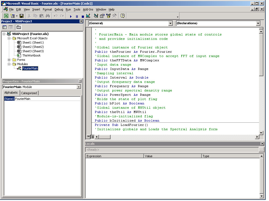Switch to Microsoft Excel via toolbar icon
This screenshot has height=201, width=269.
[x=6, y=16]
